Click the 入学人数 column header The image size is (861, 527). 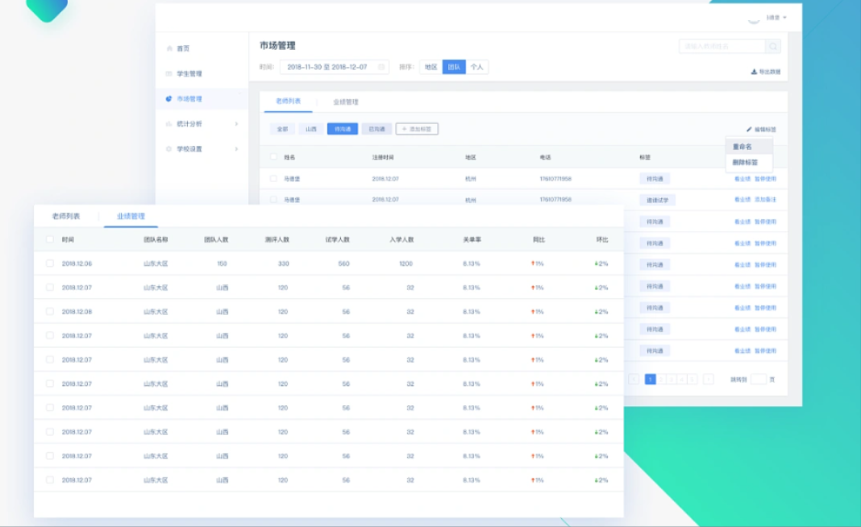pyautogui.click(x=401, y=239)
